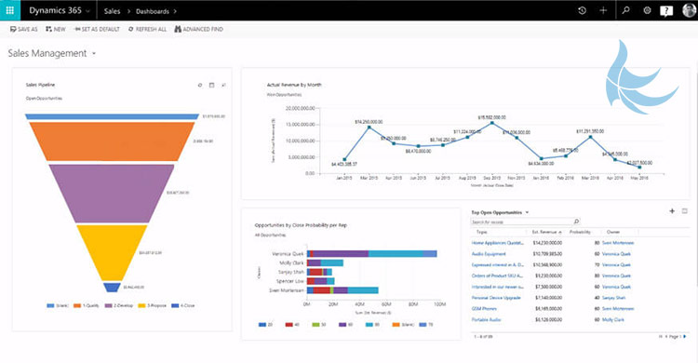This screenshot has width=698, height=363.
Task: Click the purple 2-Develop funnel segment
Action: [x=112, y=193]
